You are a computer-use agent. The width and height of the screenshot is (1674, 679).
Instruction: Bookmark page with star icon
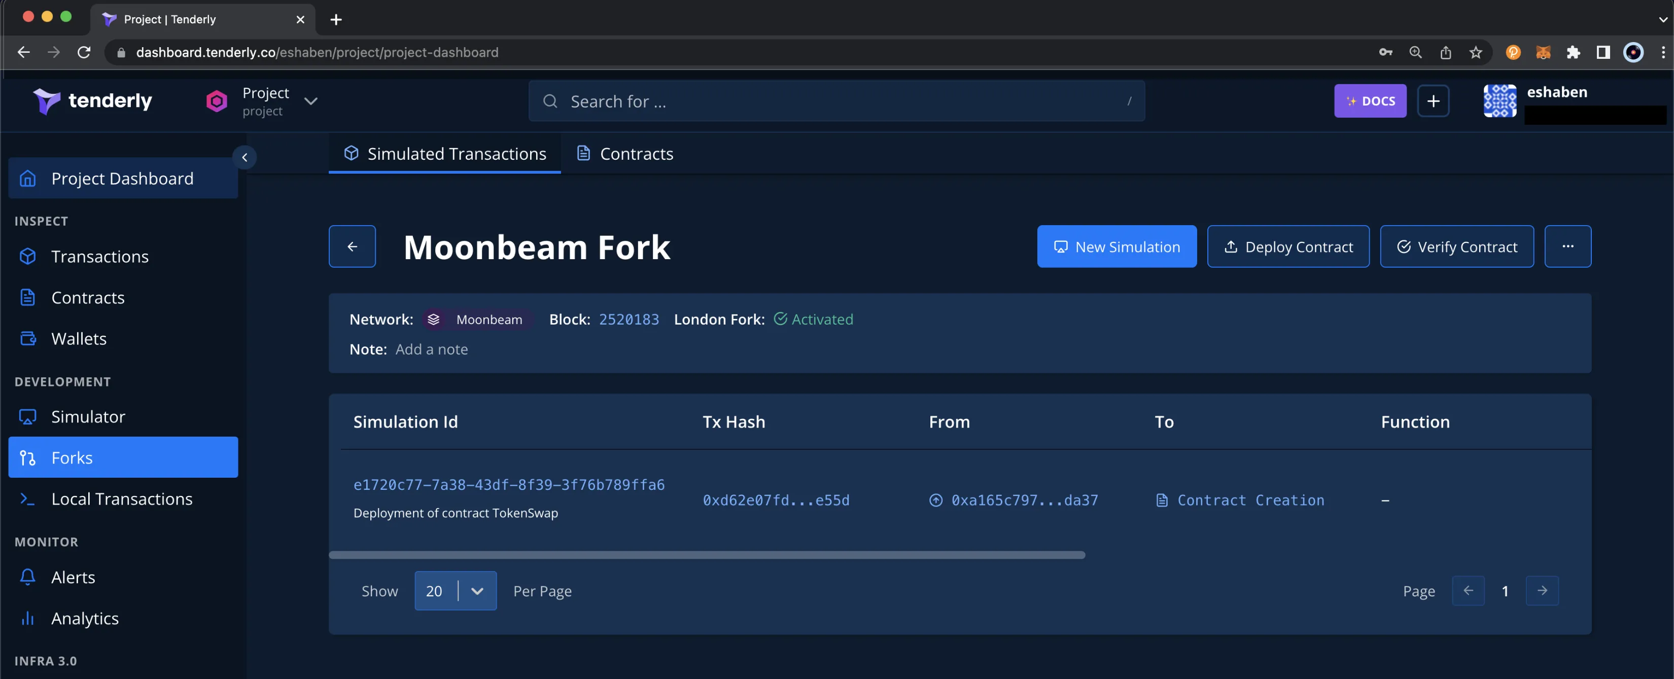[1475, 52]
